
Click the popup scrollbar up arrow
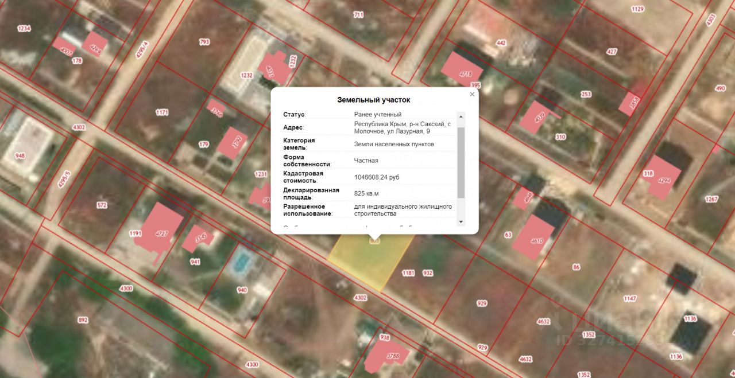(461, 116)
